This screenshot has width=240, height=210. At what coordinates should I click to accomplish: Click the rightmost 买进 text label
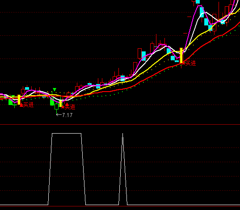coord(190,63)
